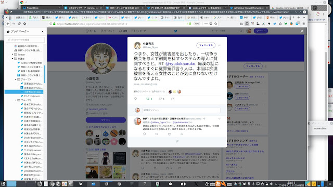Go back with Firefox back arrow
The height and width of the screenshot is (187, 333).
(x=8, y=24)
